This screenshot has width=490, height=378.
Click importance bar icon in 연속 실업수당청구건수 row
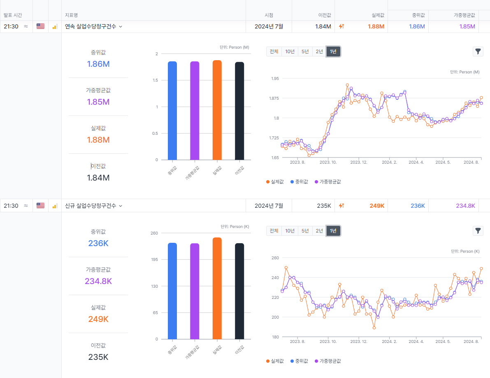(55, 27)
